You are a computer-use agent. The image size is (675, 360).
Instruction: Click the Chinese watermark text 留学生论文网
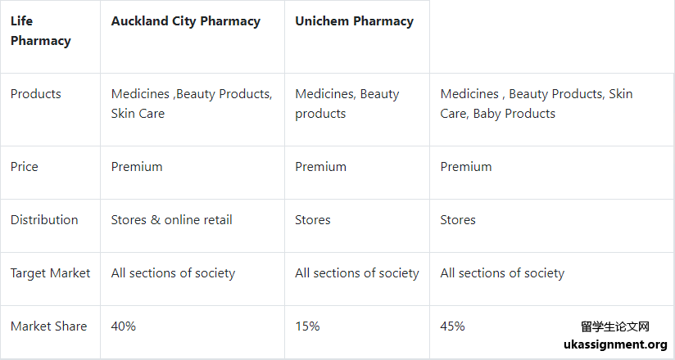pyautogui.click(x=614, y=327)
